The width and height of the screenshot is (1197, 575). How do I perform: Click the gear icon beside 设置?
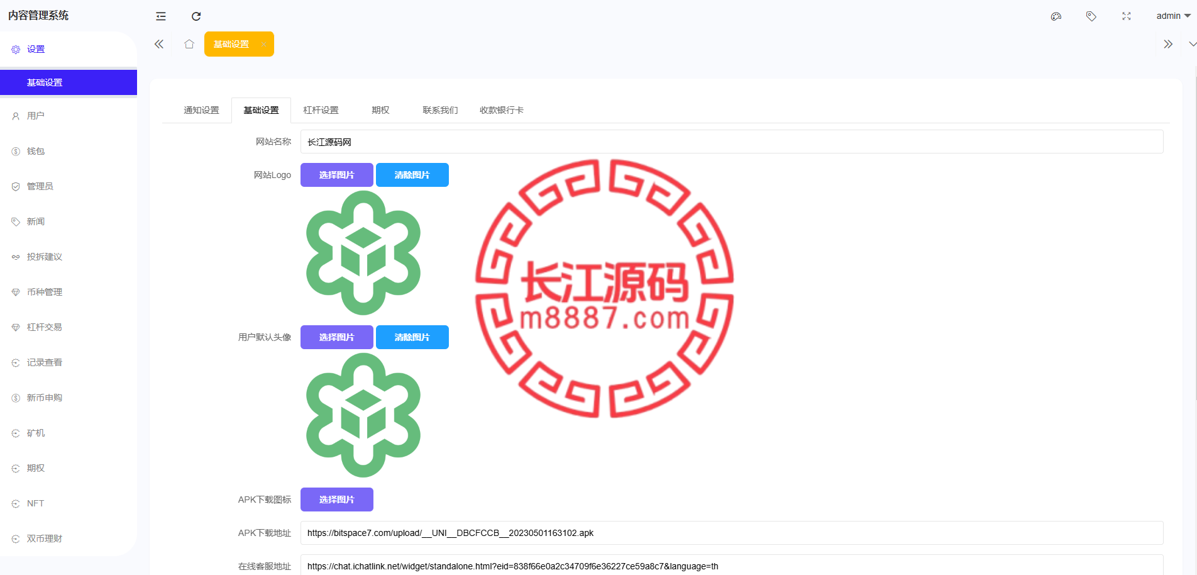(x=16, y=49)
